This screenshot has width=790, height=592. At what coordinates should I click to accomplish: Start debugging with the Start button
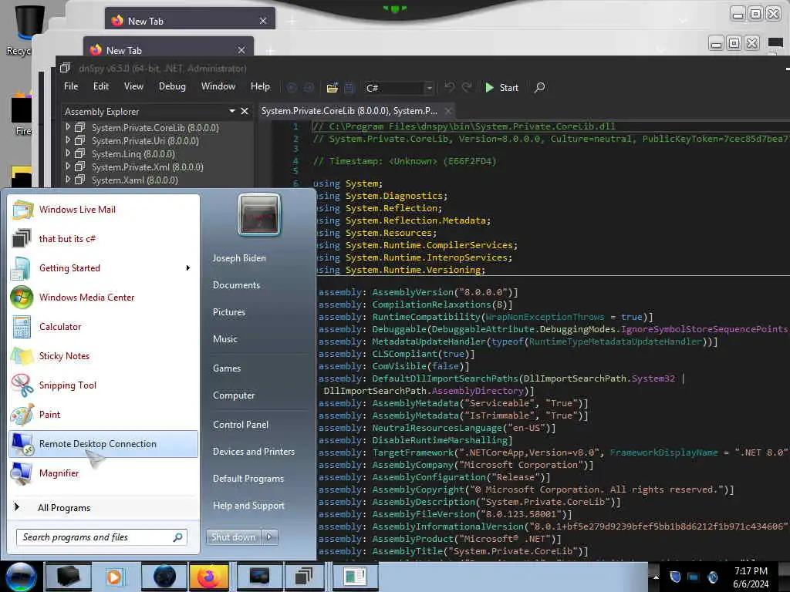click(501, 88)
